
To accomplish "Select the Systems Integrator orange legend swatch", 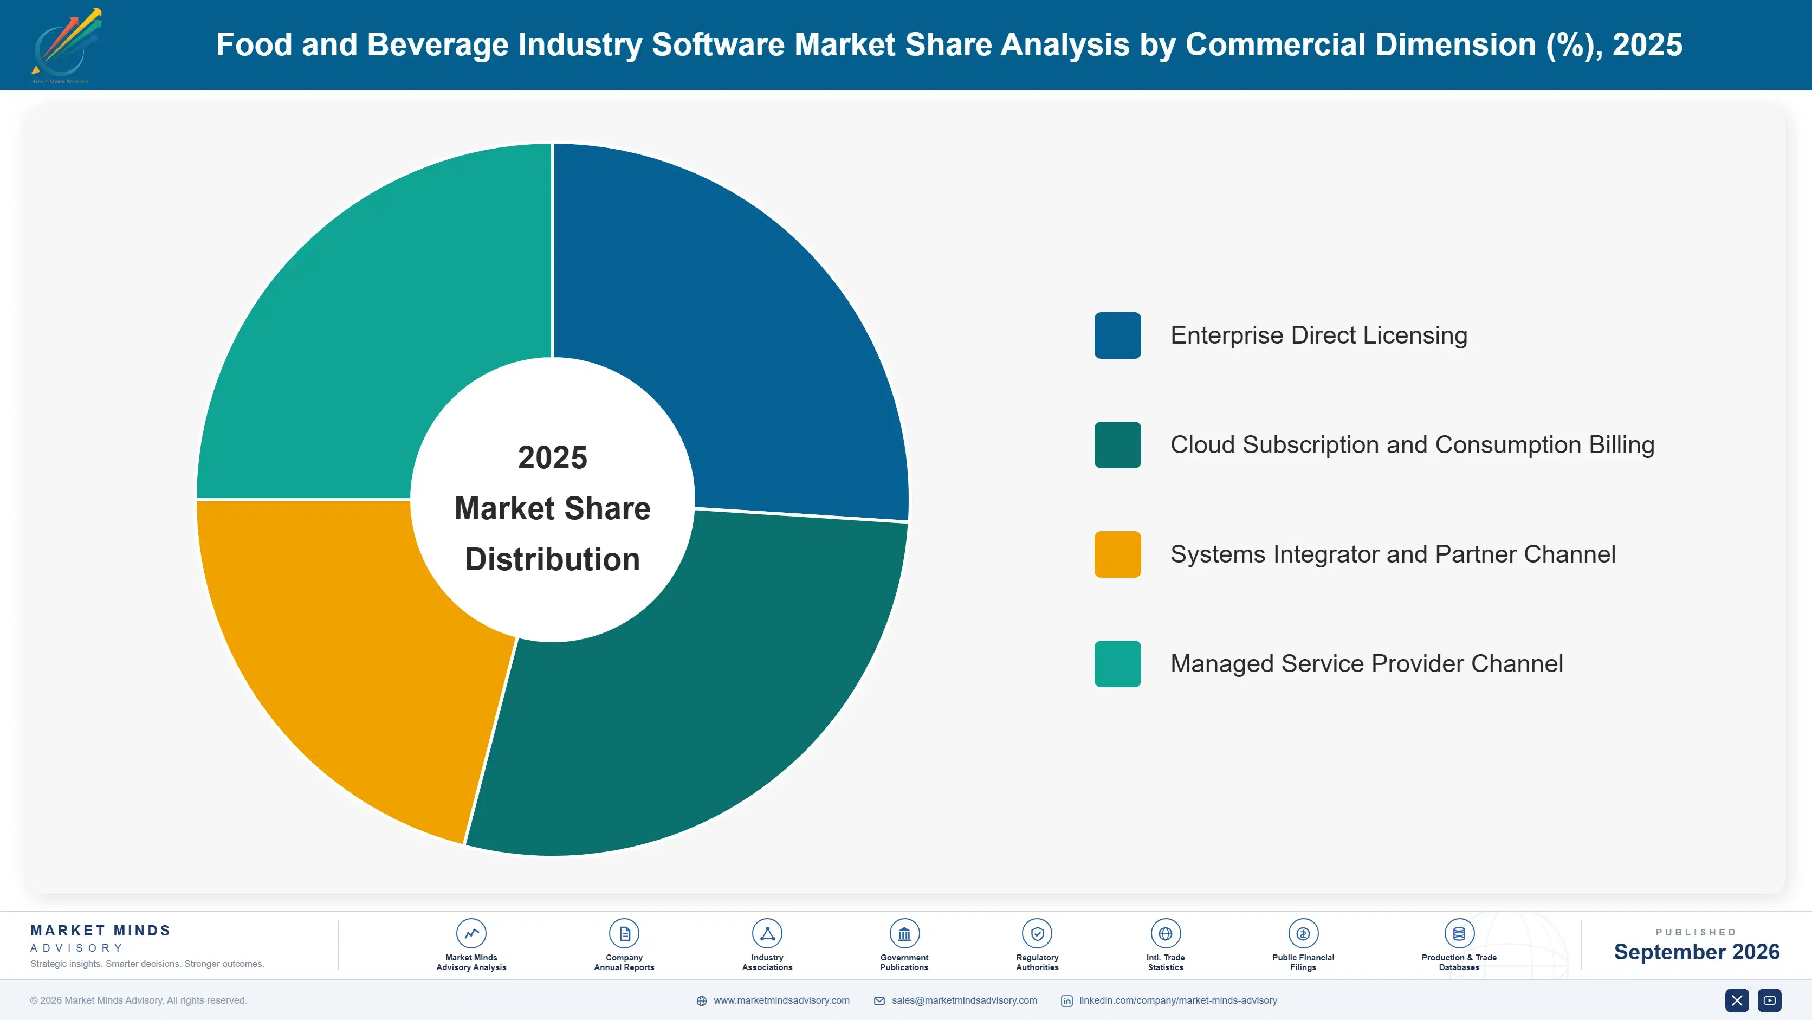I will tap(1117, 554).
